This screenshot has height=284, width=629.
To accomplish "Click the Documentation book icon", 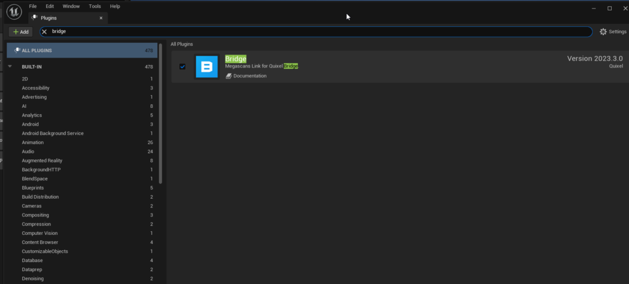I will click(x=229, y=76).
